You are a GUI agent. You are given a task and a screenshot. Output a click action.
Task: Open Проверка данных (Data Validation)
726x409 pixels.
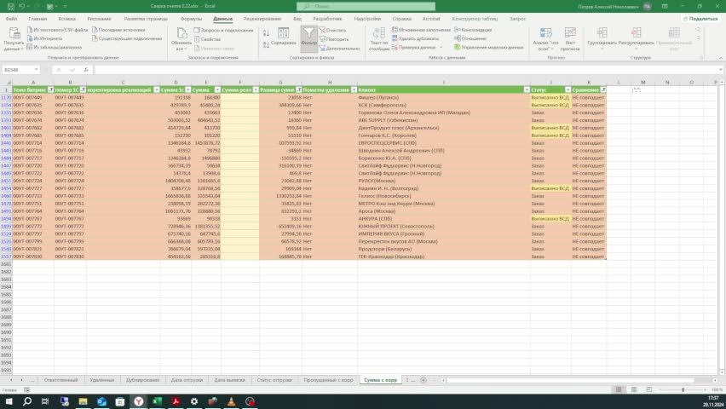pos(413,47)
